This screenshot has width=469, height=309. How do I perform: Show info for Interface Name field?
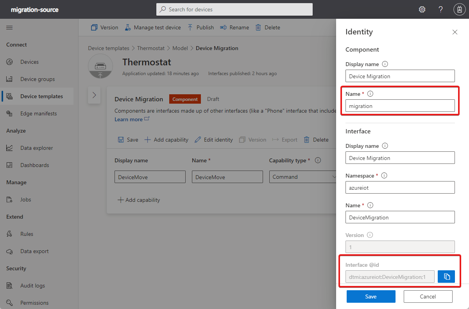point(371,205)
